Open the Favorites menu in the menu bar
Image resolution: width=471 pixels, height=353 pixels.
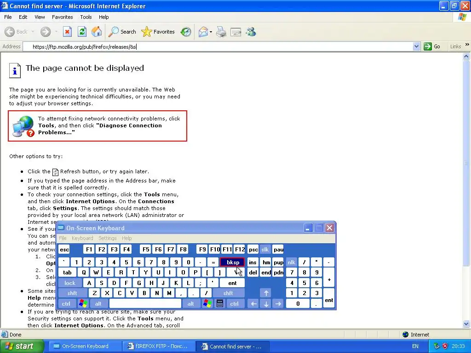63,17
